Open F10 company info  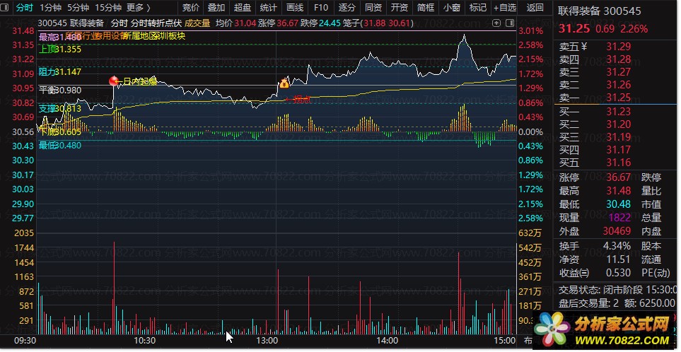coord(321,7)
